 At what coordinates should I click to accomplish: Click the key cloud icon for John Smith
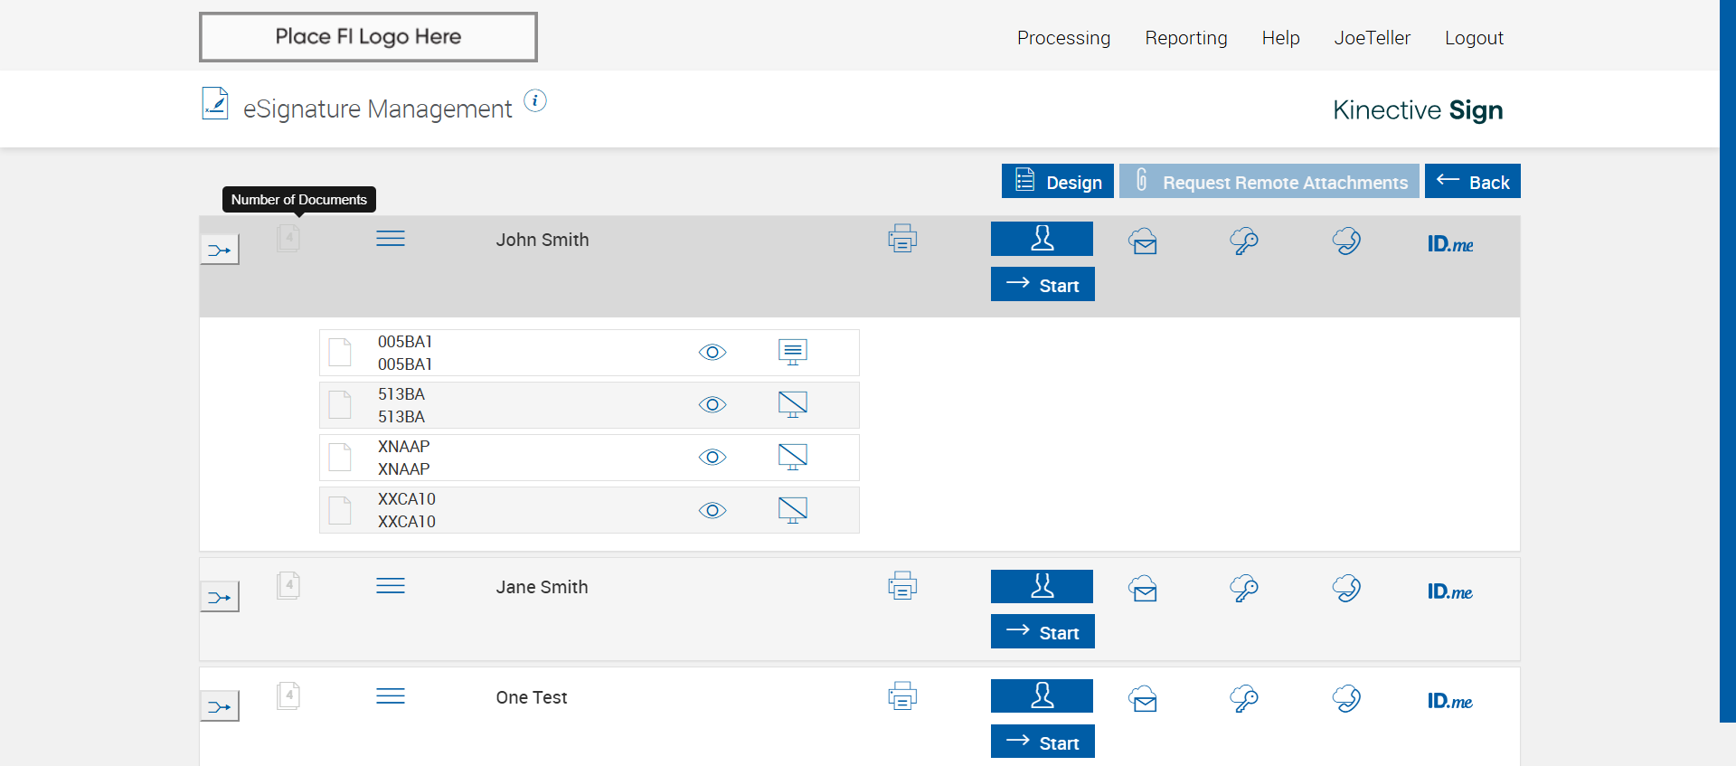pyautogui.click(x=1244, y=241)
